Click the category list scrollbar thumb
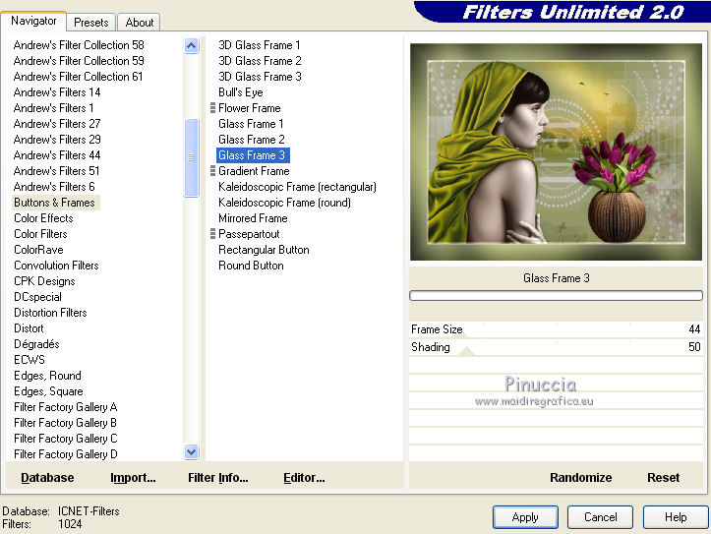 point(192,157)
